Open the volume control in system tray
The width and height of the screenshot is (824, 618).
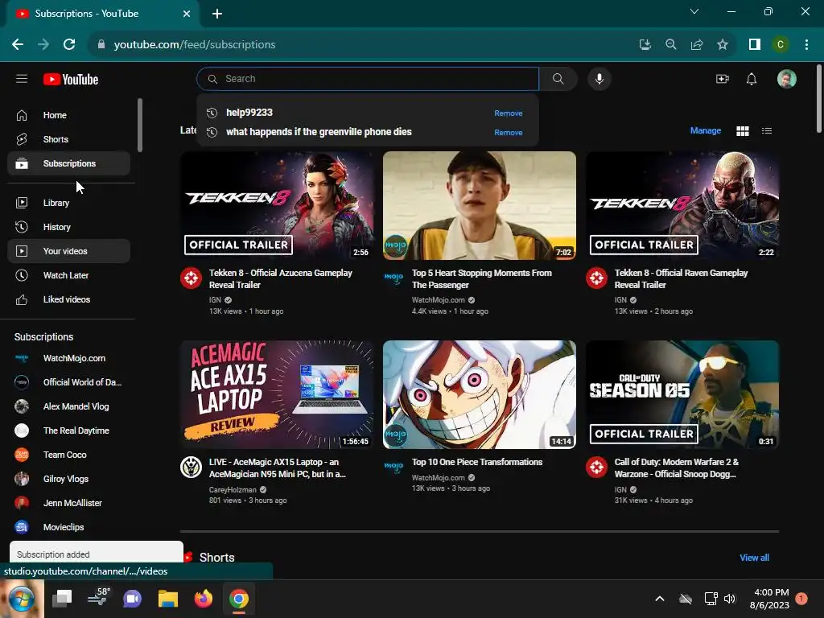pyautogui.click(x=729, y=599)
